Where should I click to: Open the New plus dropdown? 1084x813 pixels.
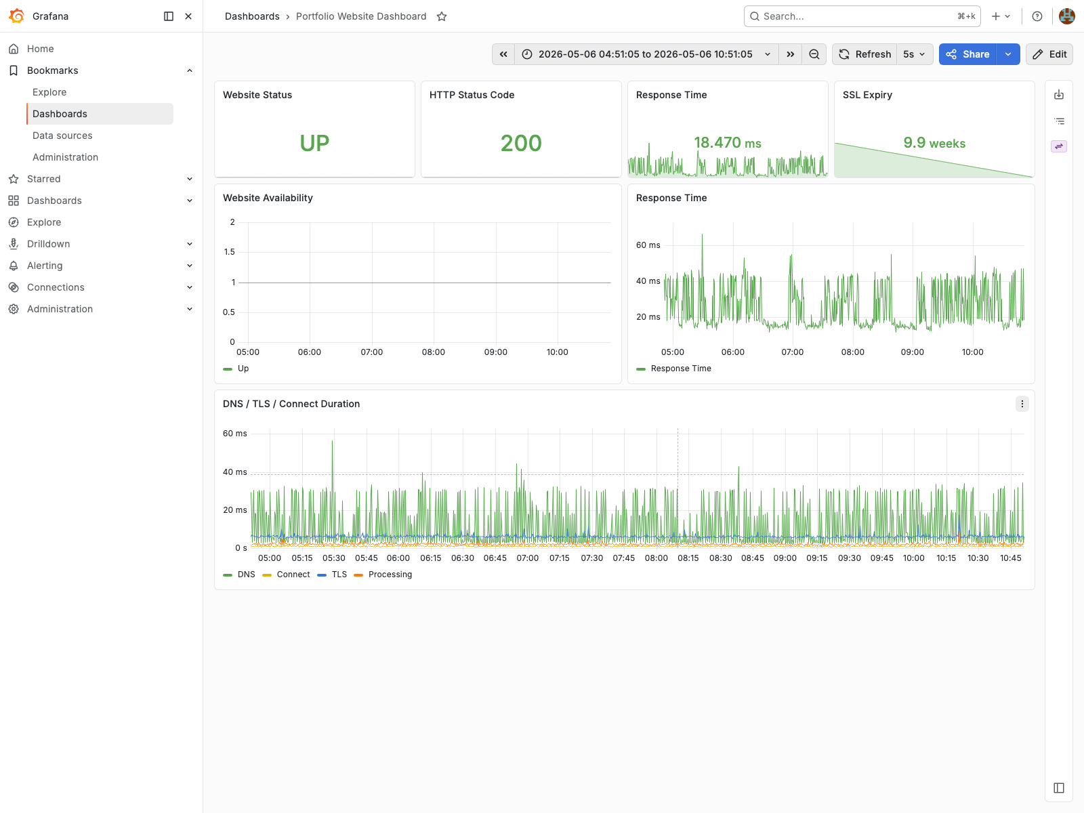1001,16
